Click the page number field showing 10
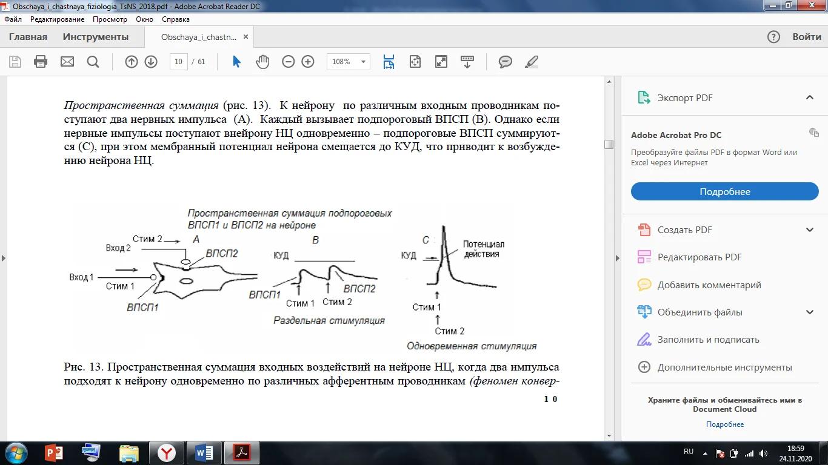The image size is (828, 465). [178, 62]
